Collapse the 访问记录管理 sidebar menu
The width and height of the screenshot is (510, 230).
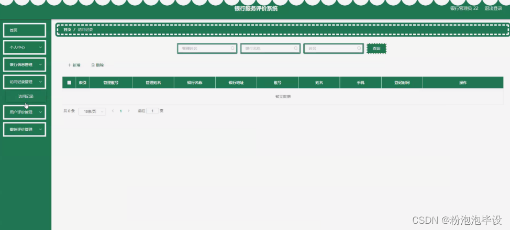click(25, 82)
